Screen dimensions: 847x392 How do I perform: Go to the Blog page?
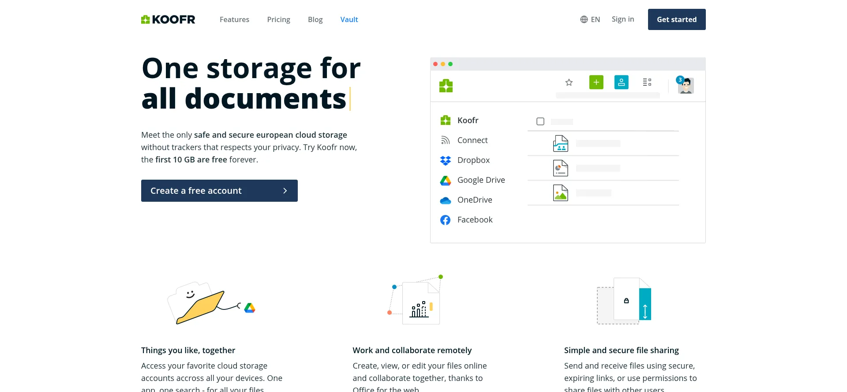(315, 19)
